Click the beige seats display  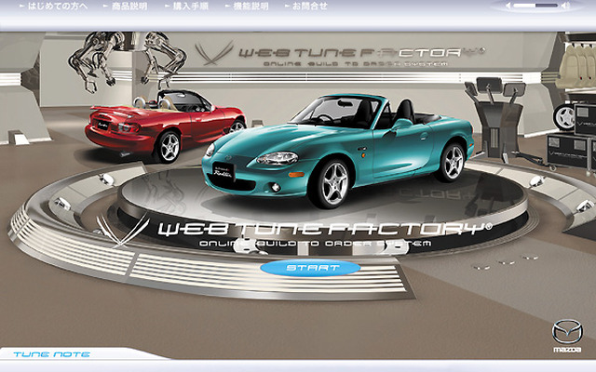576,66
